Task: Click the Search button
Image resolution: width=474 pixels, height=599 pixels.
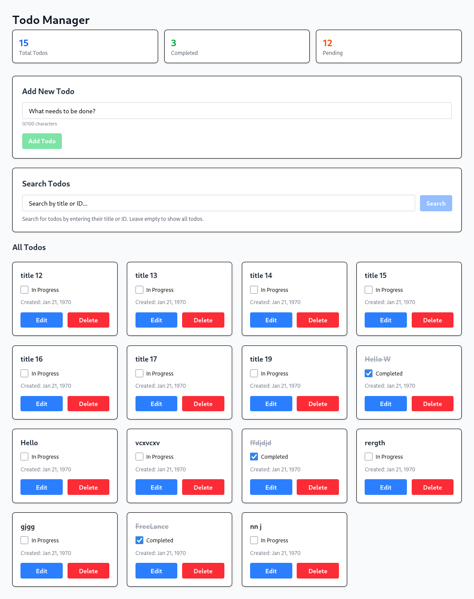Action: point(436,203)
